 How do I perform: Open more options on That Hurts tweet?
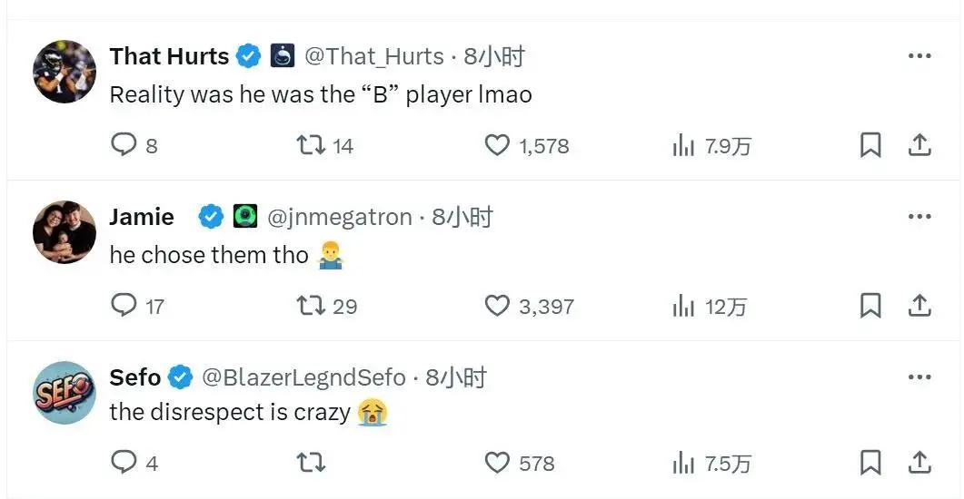pos(919,56)
